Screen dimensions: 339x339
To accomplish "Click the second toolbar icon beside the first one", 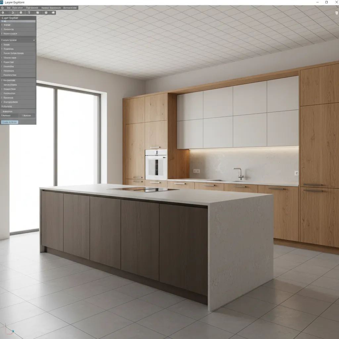I will (13, 13).
